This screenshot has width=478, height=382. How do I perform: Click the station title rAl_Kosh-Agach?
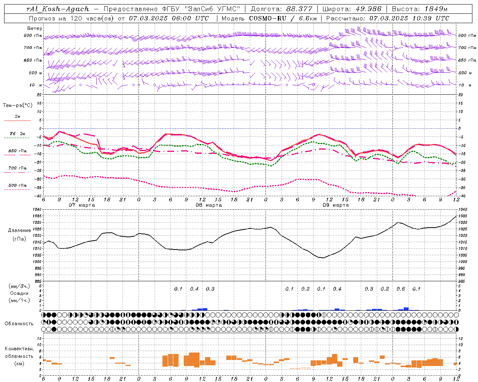(58, 9)
